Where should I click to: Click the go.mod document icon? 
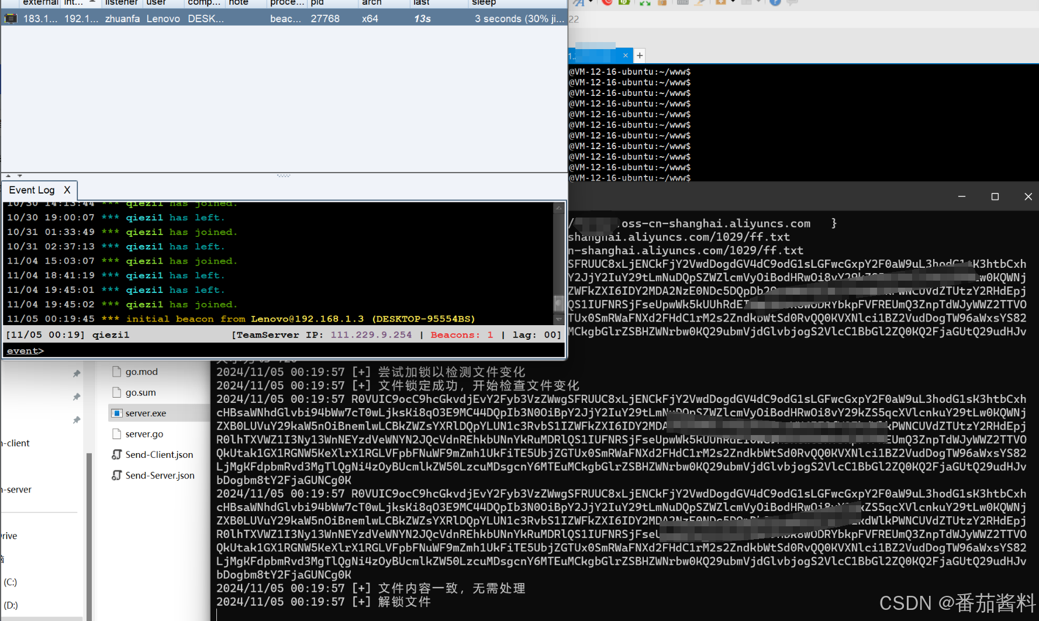(116, 371)
